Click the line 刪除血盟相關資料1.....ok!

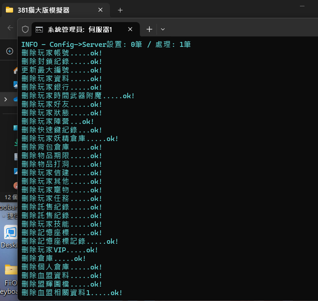pyautogui.click(x=72, y=293)
